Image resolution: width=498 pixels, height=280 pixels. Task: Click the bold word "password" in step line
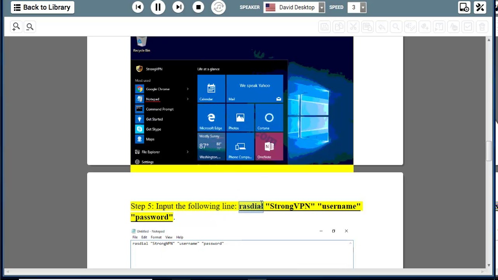(x=152, y=217)
